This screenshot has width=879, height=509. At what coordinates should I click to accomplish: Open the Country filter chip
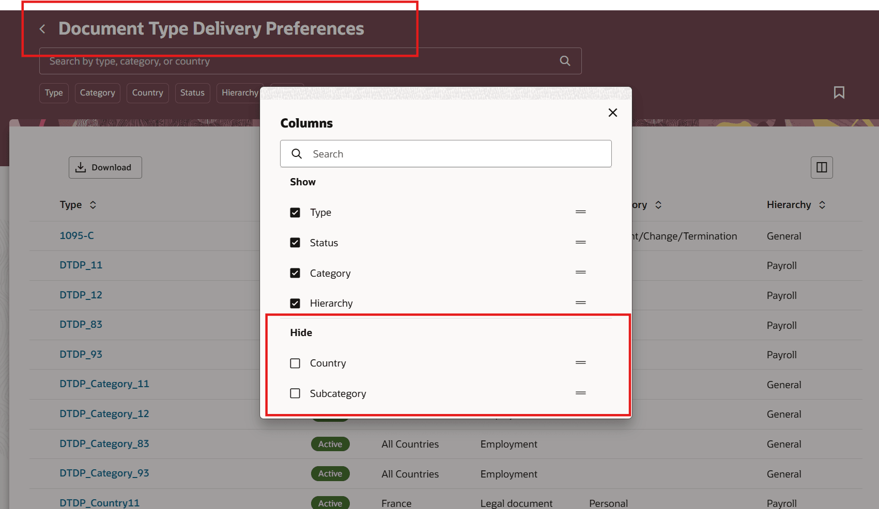point(148,93)
